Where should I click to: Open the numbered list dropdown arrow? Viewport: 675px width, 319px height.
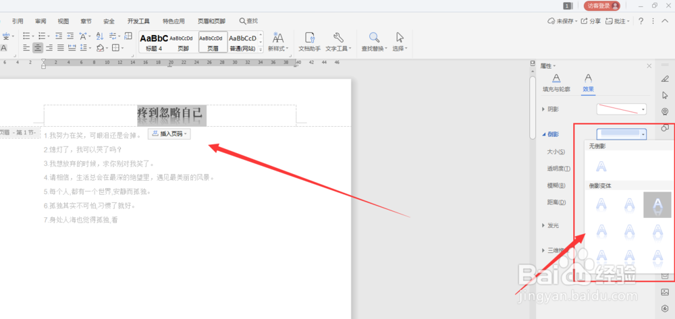pyautogui.click(x=49, y=36)
